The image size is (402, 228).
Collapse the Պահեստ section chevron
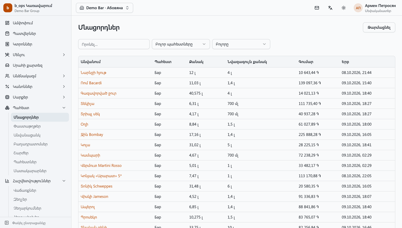(x=64, y=108)
